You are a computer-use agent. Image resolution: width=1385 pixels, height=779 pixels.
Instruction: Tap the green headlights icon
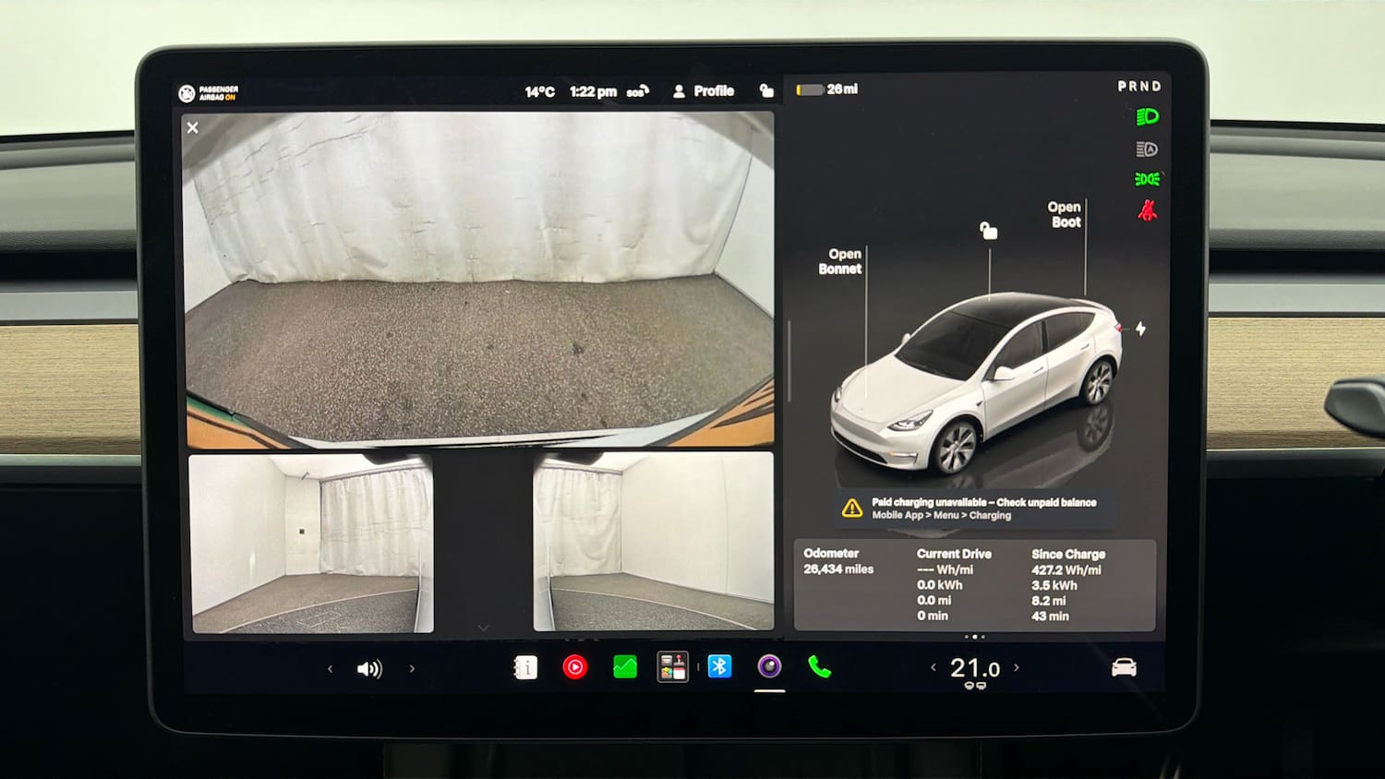pyautogui.click(x=1147, y=116)
